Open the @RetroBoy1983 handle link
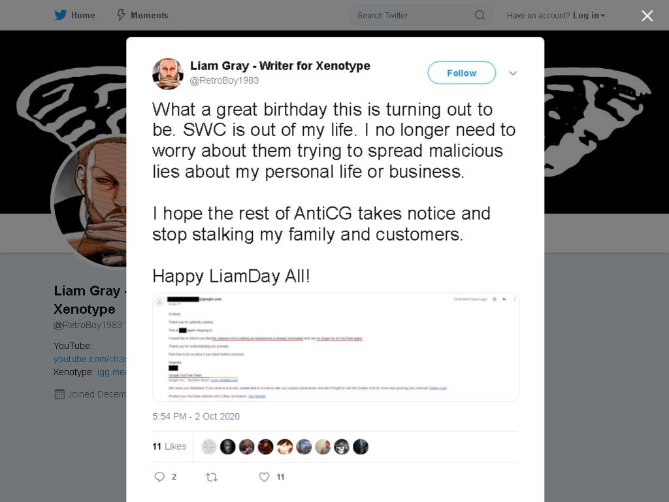The height and width of the screenshot is (502, 669). tap(224, 80)
